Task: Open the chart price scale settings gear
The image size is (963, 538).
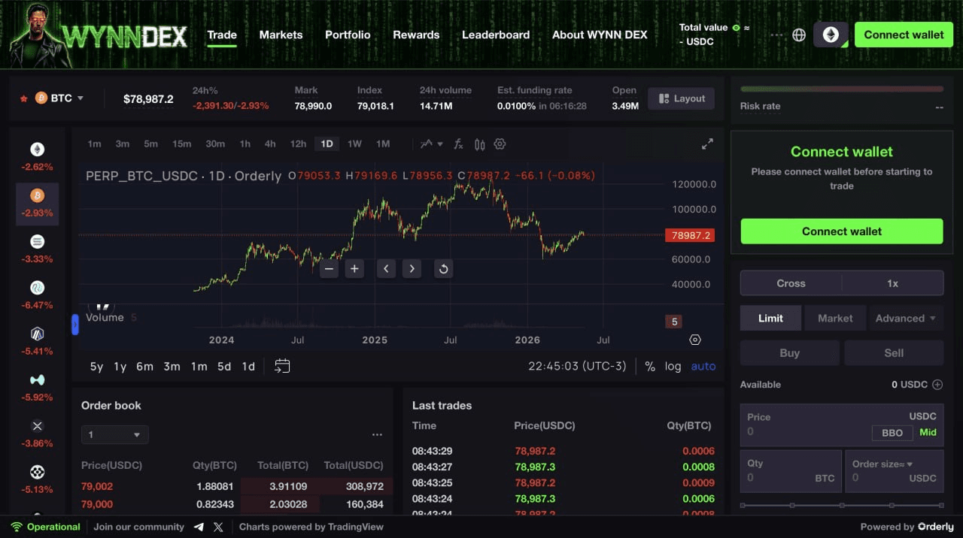Action: click(695, 340)
